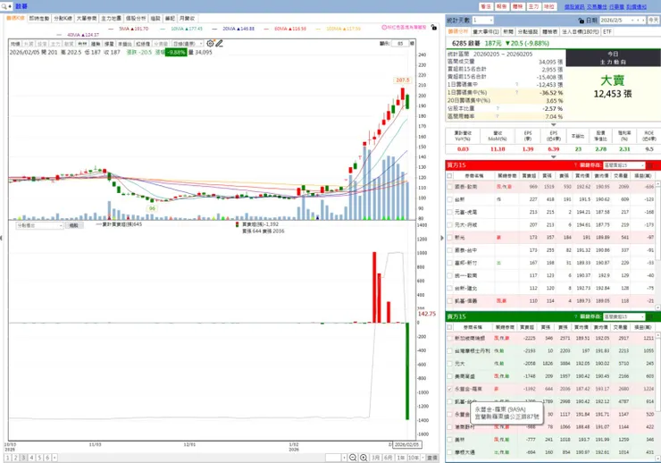Click the green icon in the 賣方15 header
661x463 pixels.
[649, 316]
